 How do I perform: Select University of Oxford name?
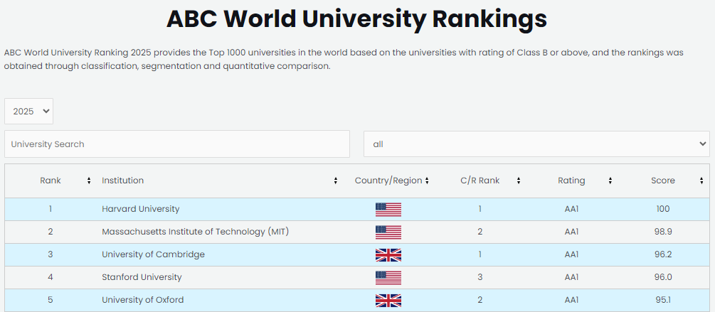[x=143, y=300]
